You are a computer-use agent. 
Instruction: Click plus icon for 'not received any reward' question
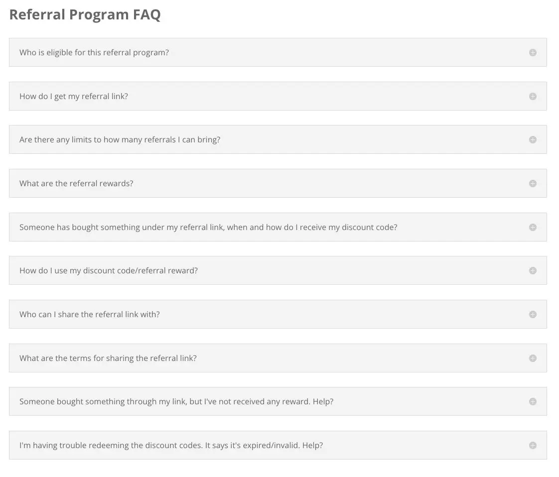pos(533,401)
